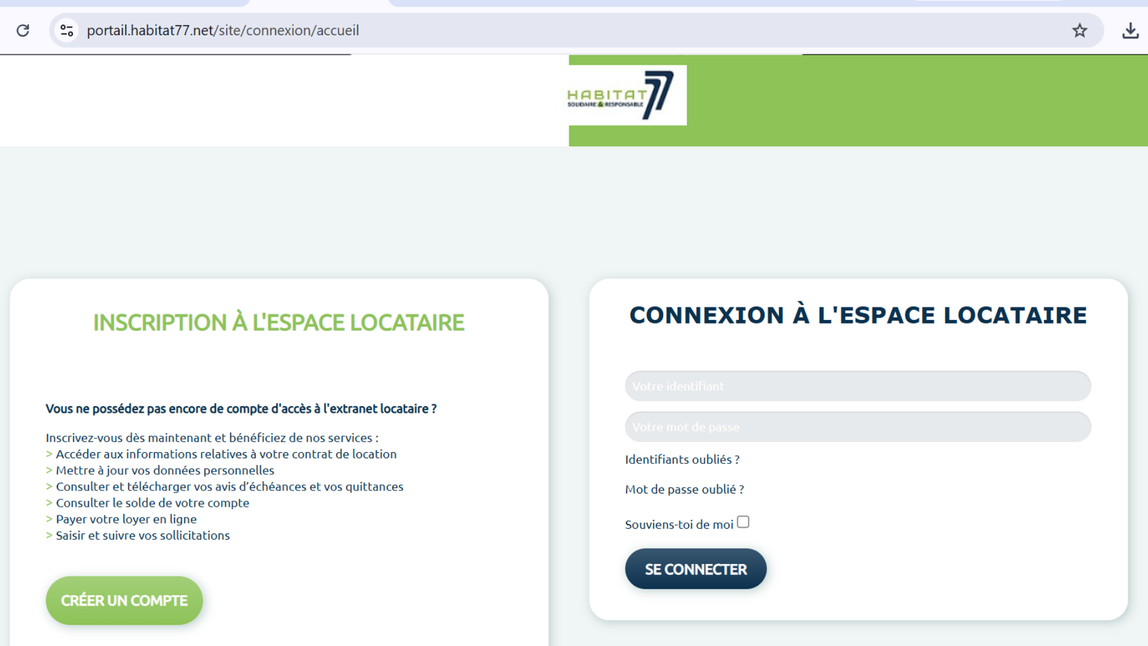Tick the Souviens-toi de moi checkbox
This screenshot has width=1148, height=646.
[x=743, y=522]
